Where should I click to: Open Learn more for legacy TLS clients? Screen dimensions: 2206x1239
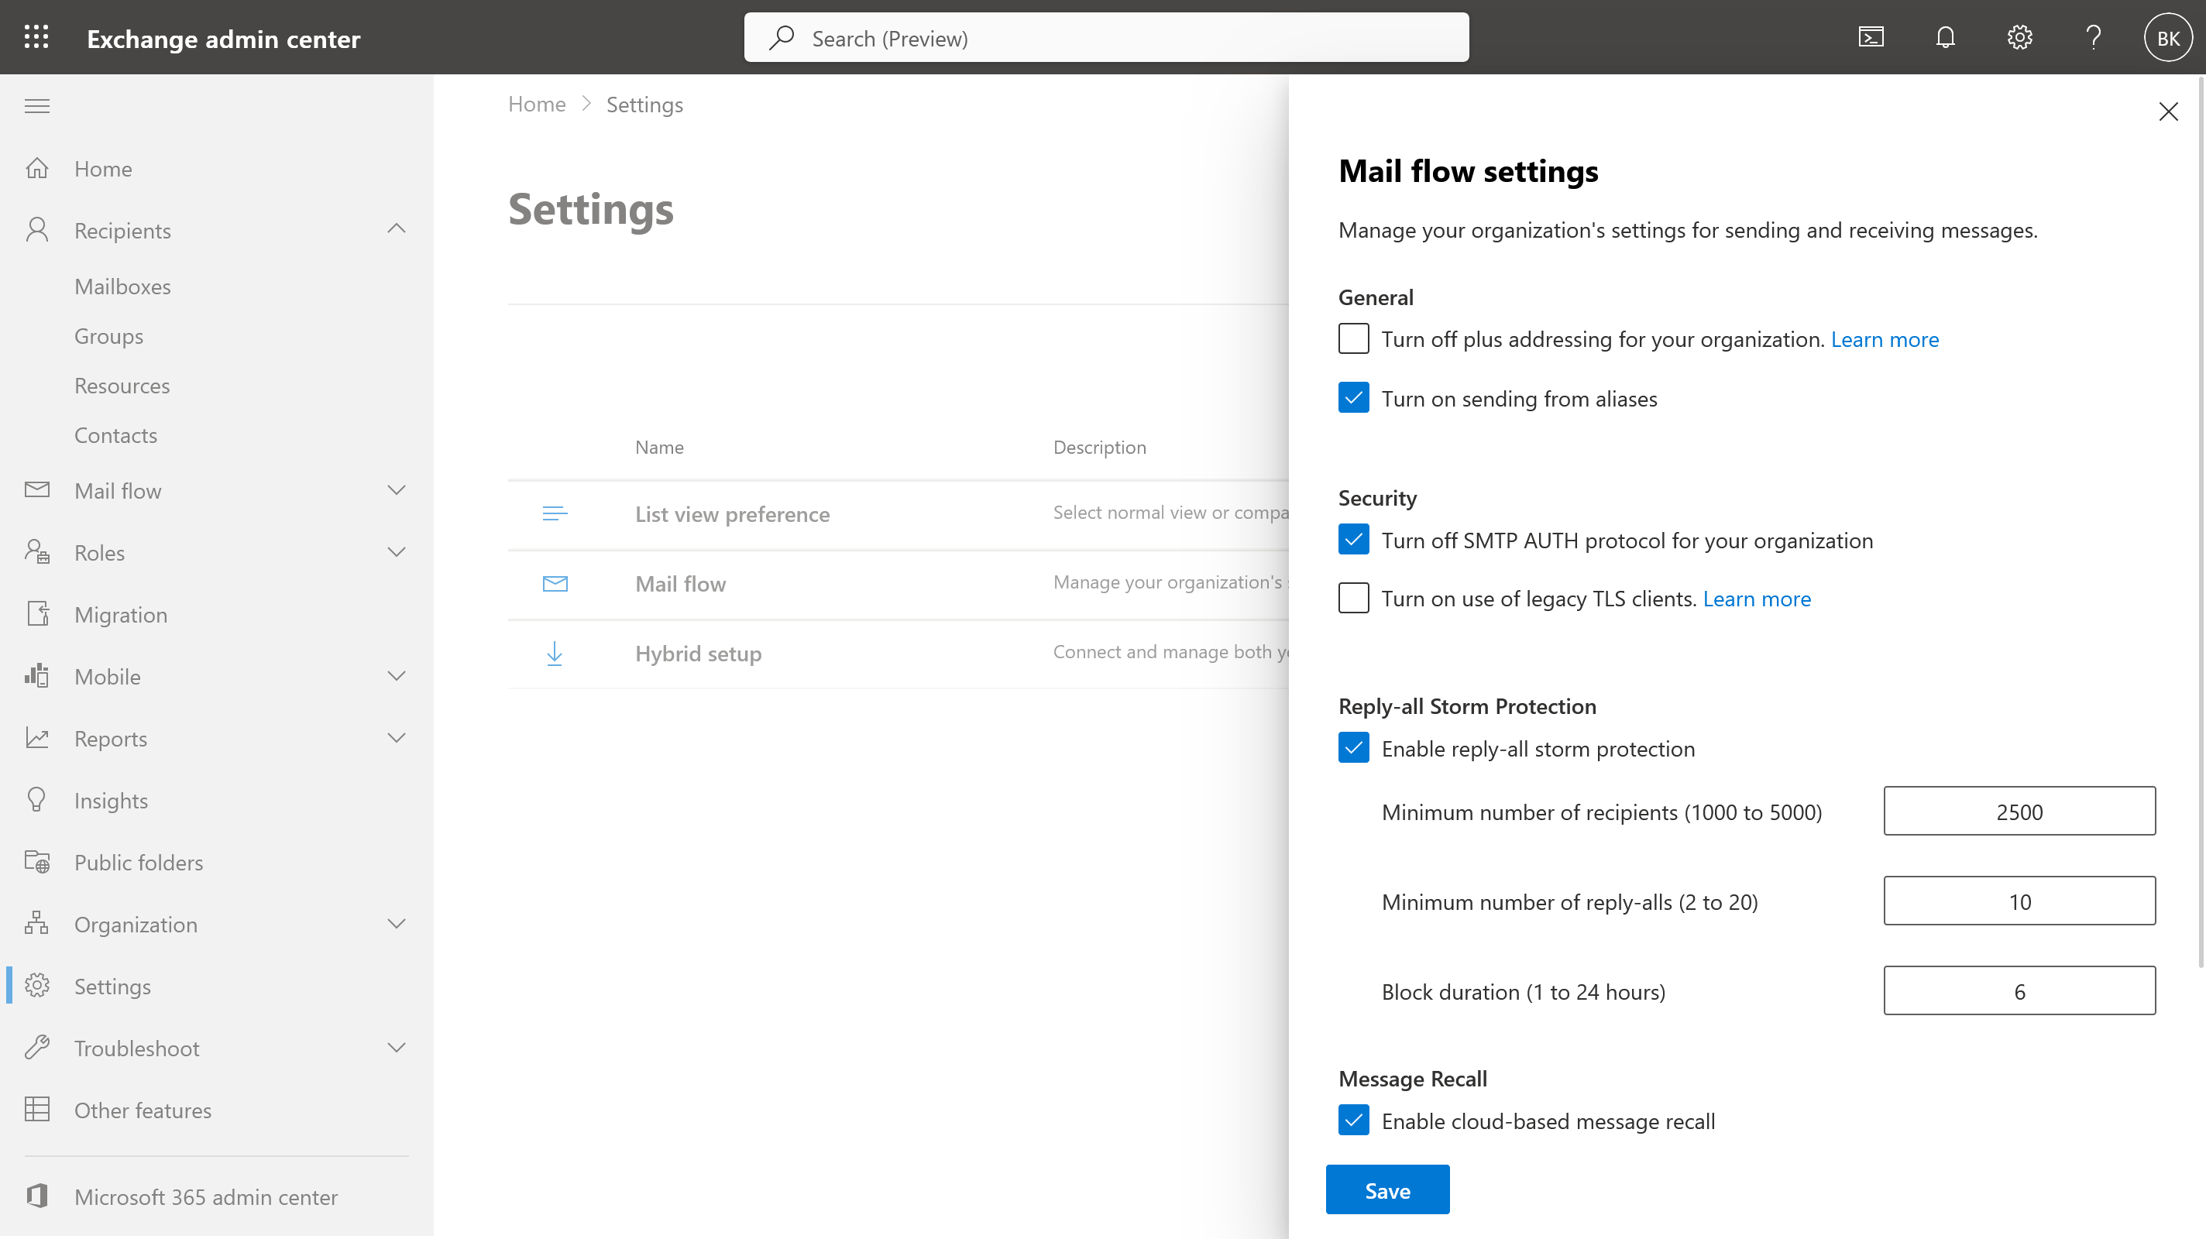click(1757, 599)
